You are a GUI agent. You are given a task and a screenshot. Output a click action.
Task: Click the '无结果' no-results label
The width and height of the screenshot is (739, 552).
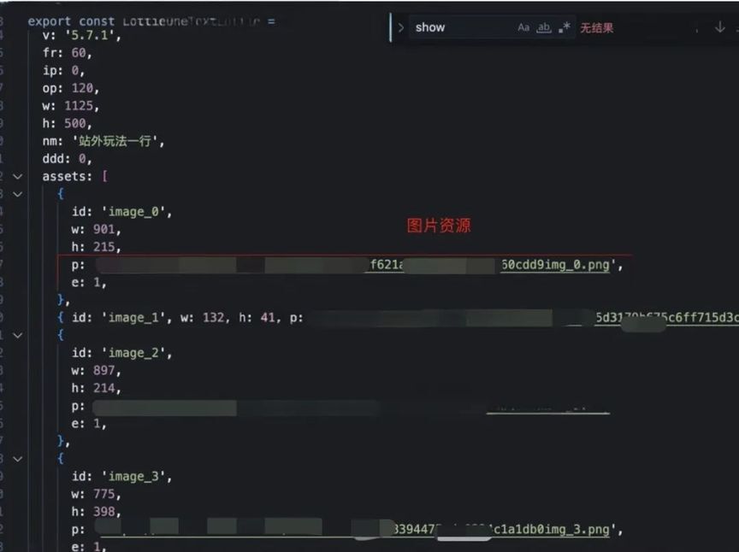597,28
